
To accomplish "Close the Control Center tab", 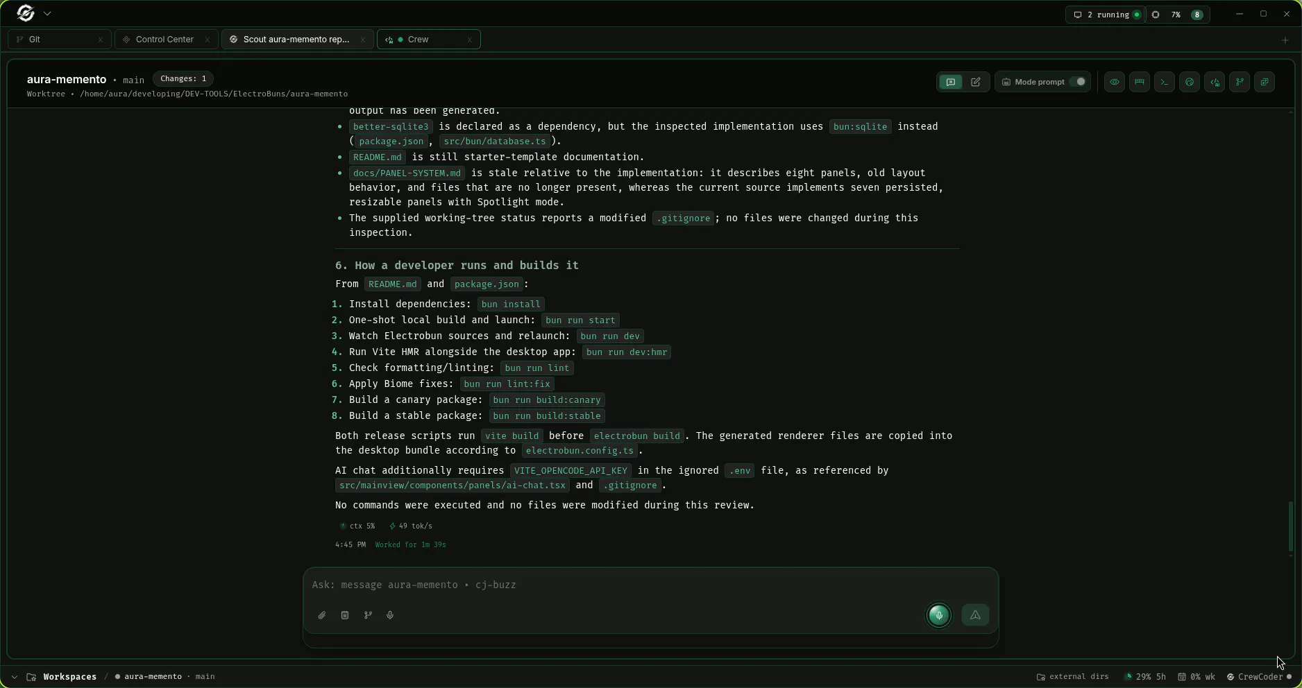I will (208, 40).
